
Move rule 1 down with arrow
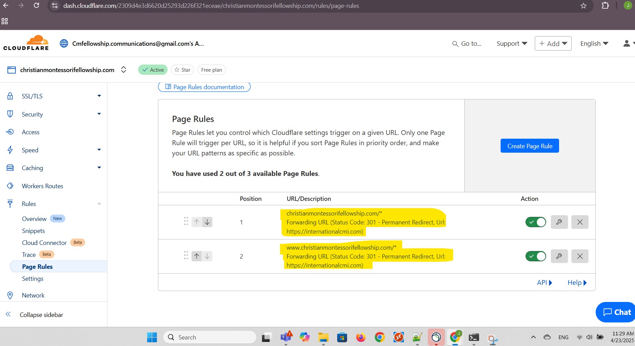[207, 222]
